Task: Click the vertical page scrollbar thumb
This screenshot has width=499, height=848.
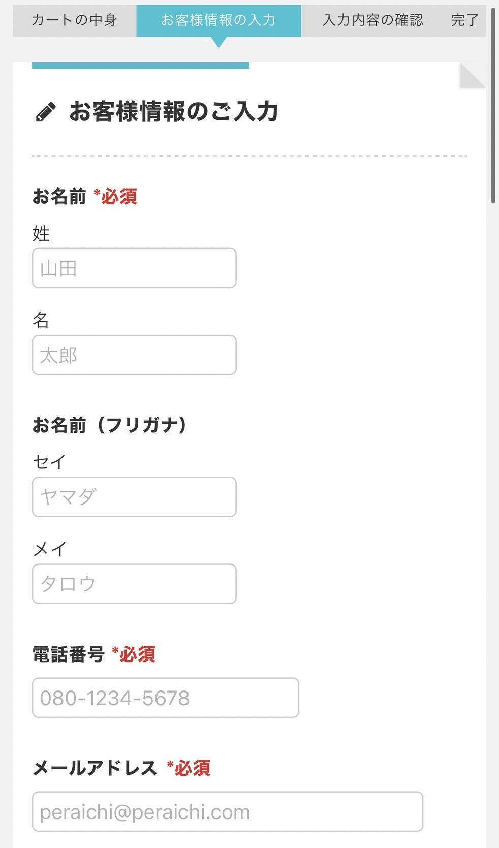Action: click(493, 106)
